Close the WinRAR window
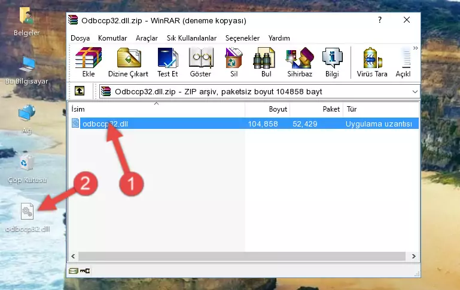The image size is (460, 290). (x=407, y=20)
